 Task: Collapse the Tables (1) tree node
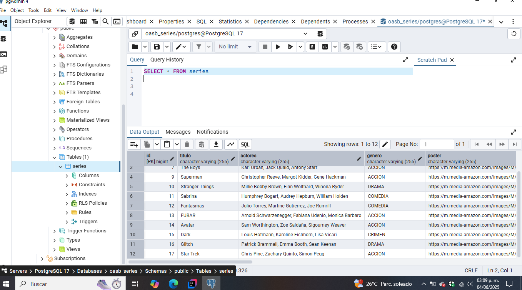point(54,157)
